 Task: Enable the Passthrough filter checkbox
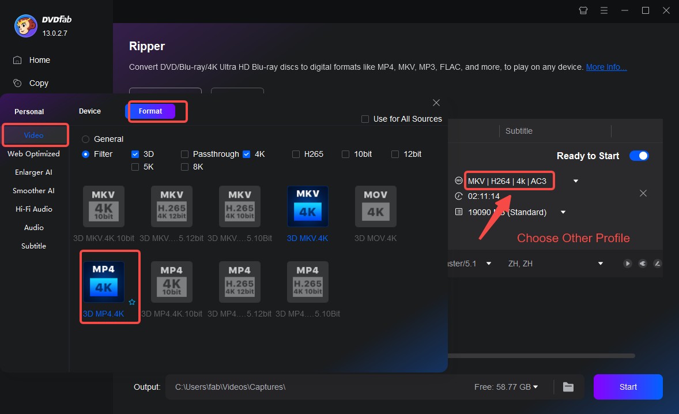click(184, 154)
